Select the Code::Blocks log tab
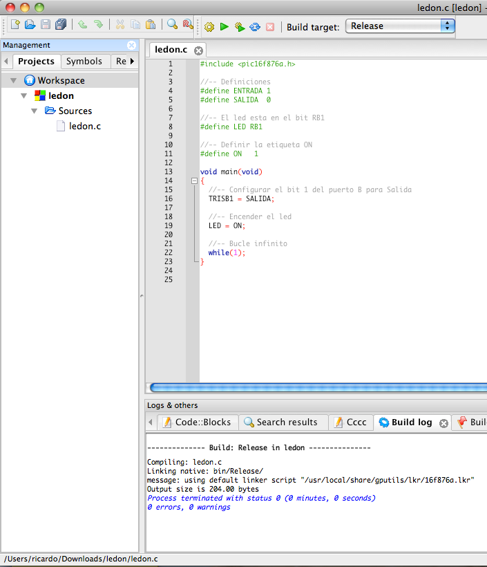This screenshot has height=567, width=487. coord(199,422)
